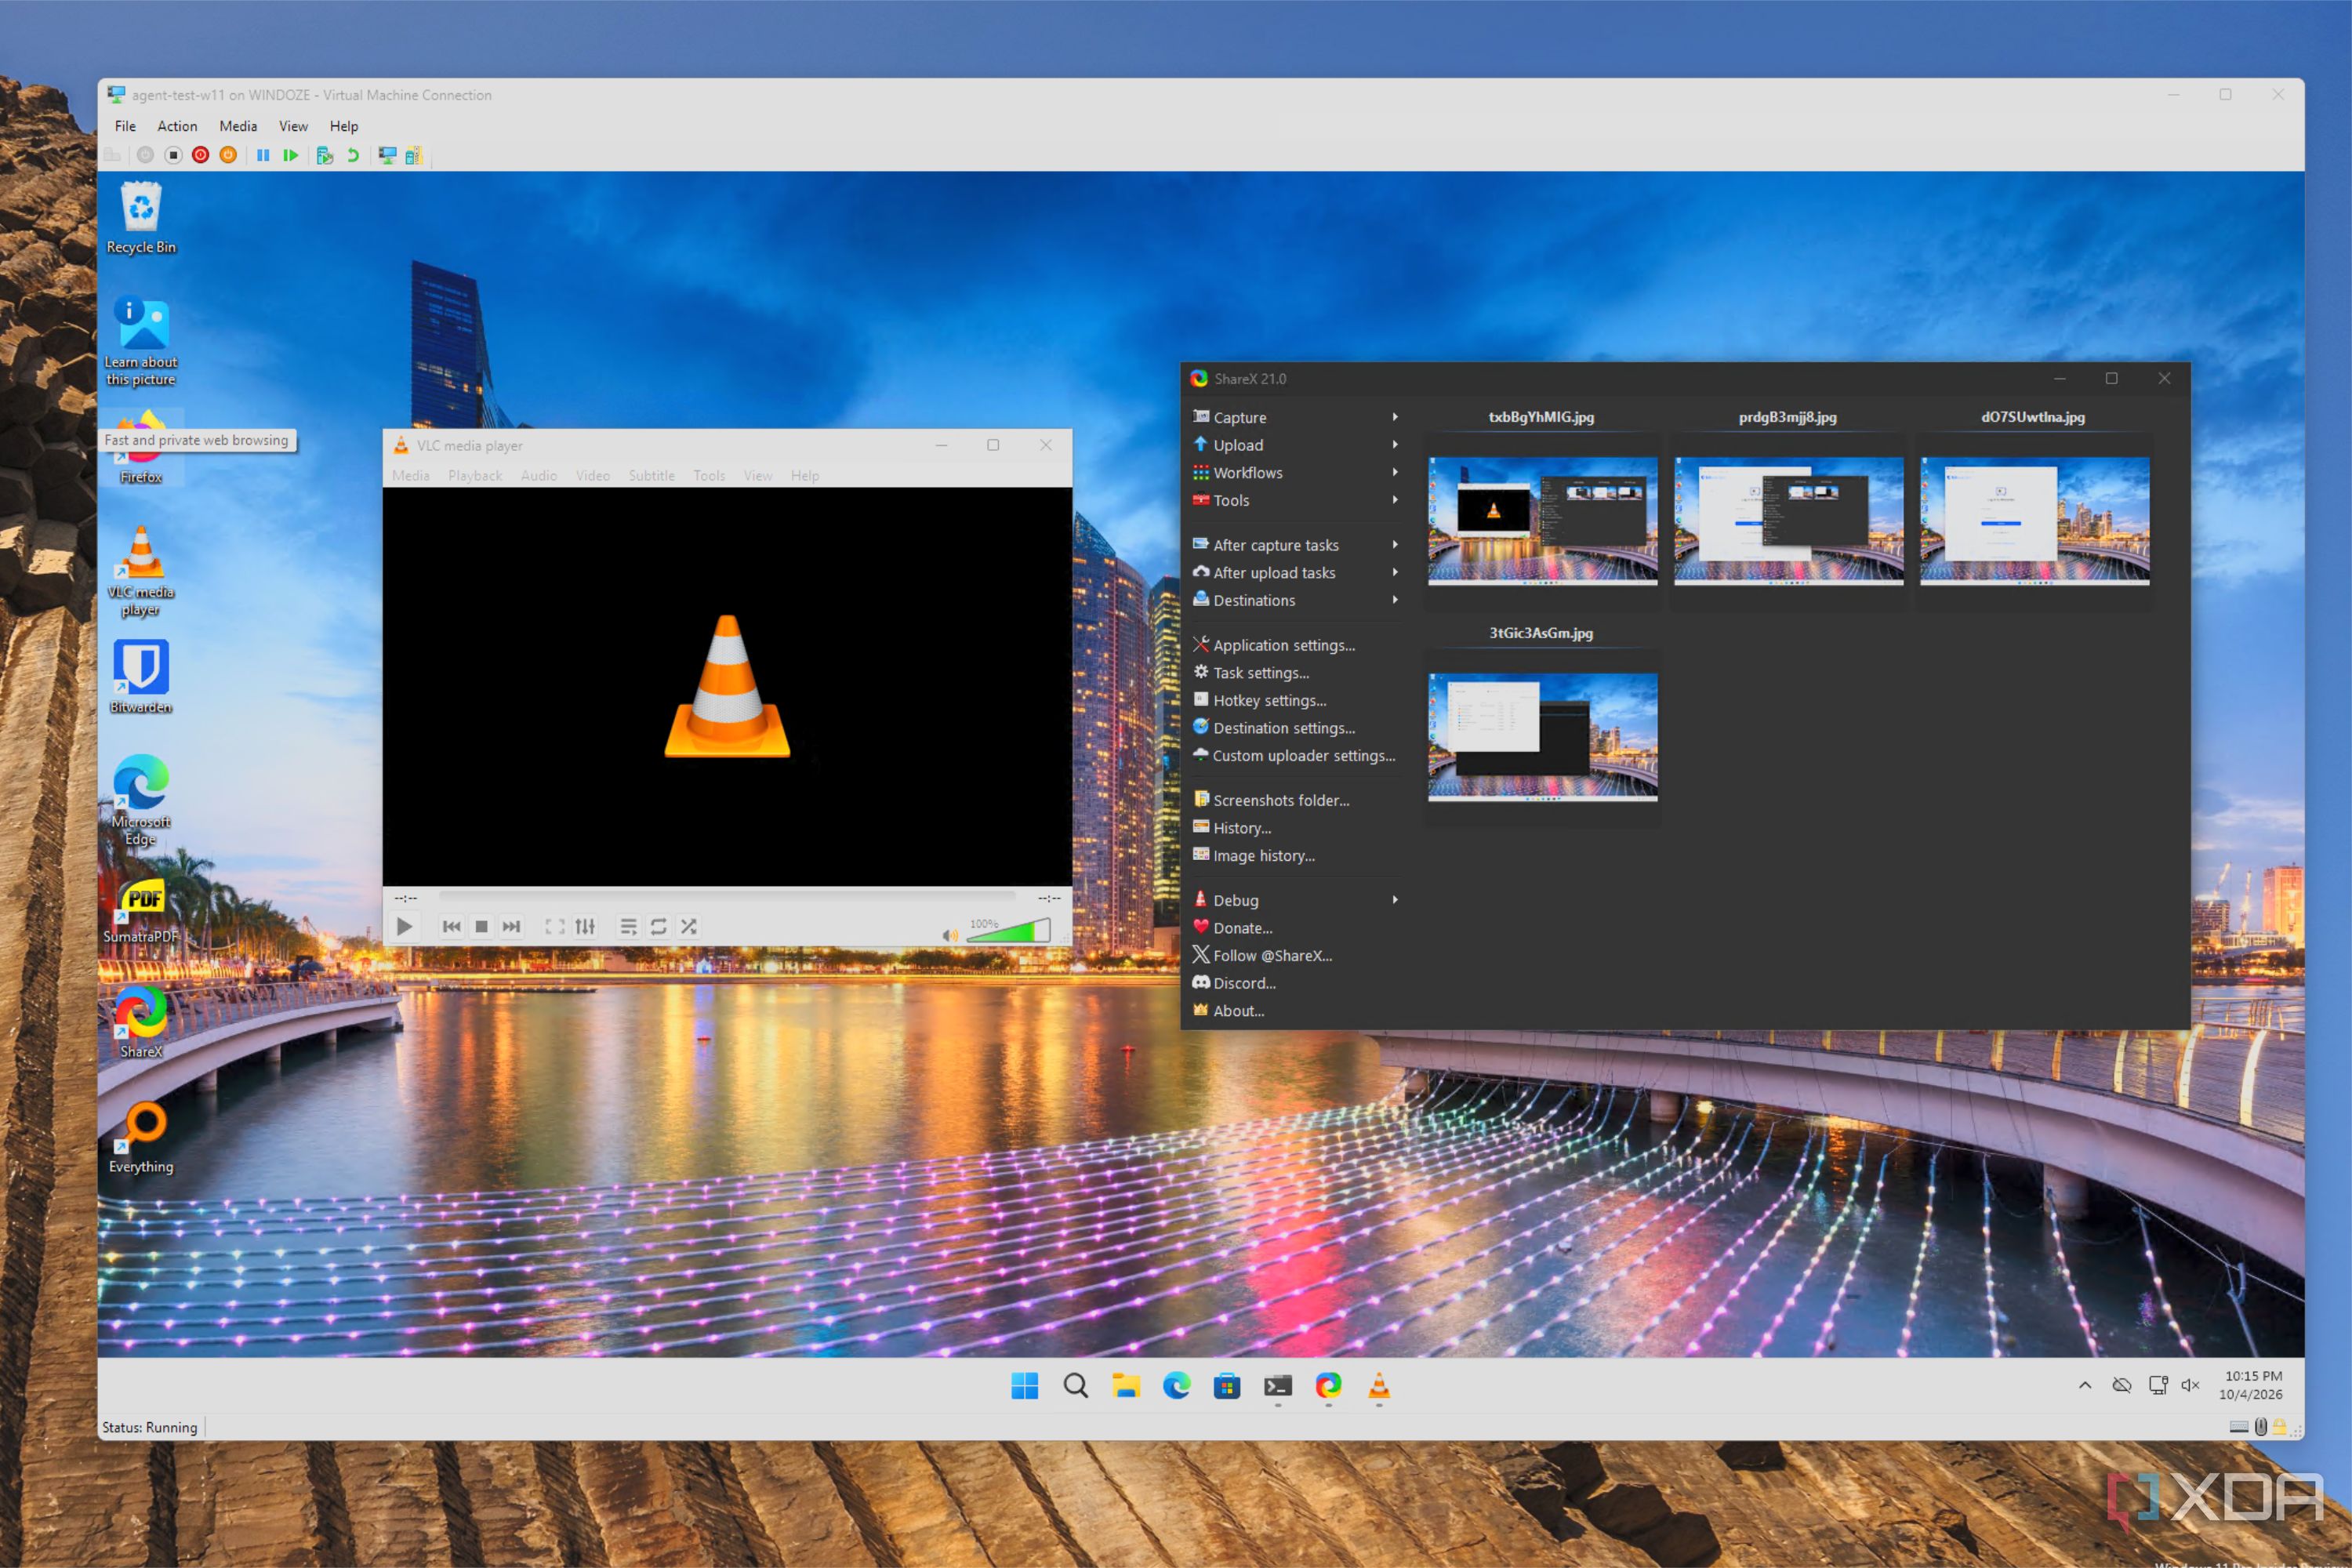Open the File menu in Hyper-V window

(125, 126)
